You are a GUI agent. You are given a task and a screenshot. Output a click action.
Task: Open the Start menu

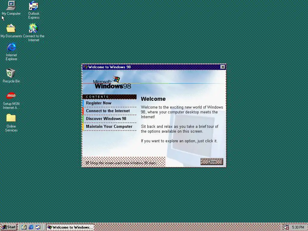click(9, 227)
